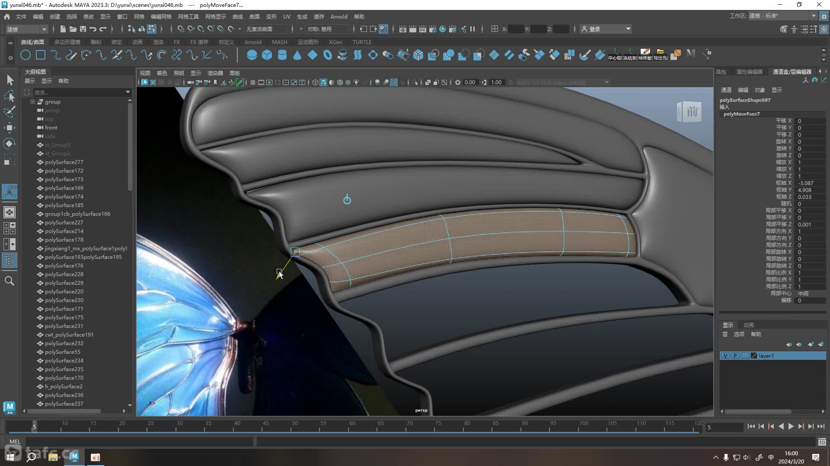Open Windows Start menu
The height and width of the screenshot is (466, 830).
pyautogui.click(x=10, y=457)
